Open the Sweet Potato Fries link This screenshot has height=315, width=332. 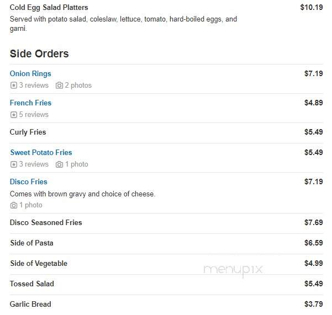click(x=41, y=152)
